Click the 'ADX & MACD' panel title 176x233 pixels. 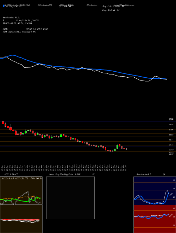click(x=11, y=174)
